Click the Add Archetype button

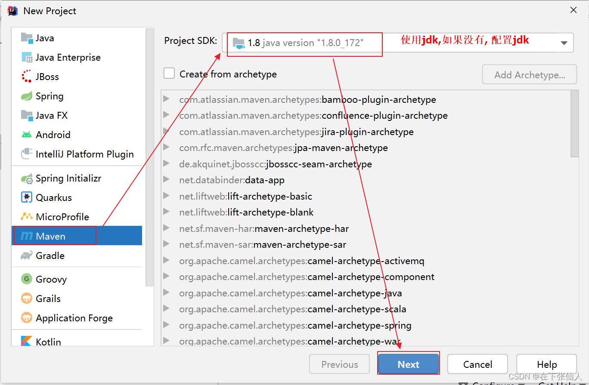530,74
